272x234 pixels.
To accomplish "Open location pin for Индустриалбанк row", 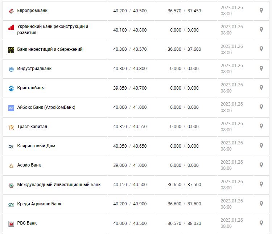I will pyautogui.click(x=261, y=69).
